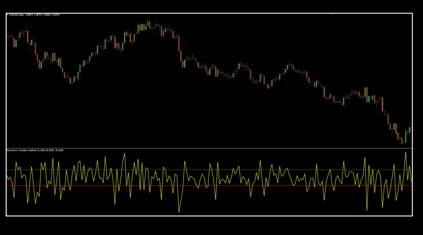Click the tallest yellow momentum peak at far right
The image size is (423, 235).
[x=406, y=152]
